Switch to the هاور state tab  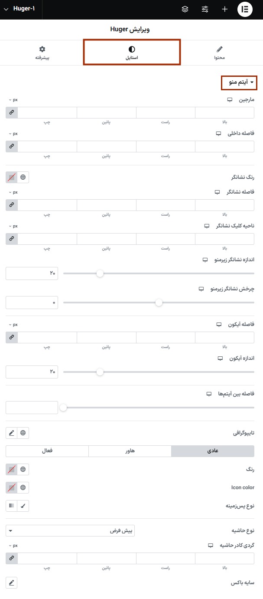tap(129, 451)
